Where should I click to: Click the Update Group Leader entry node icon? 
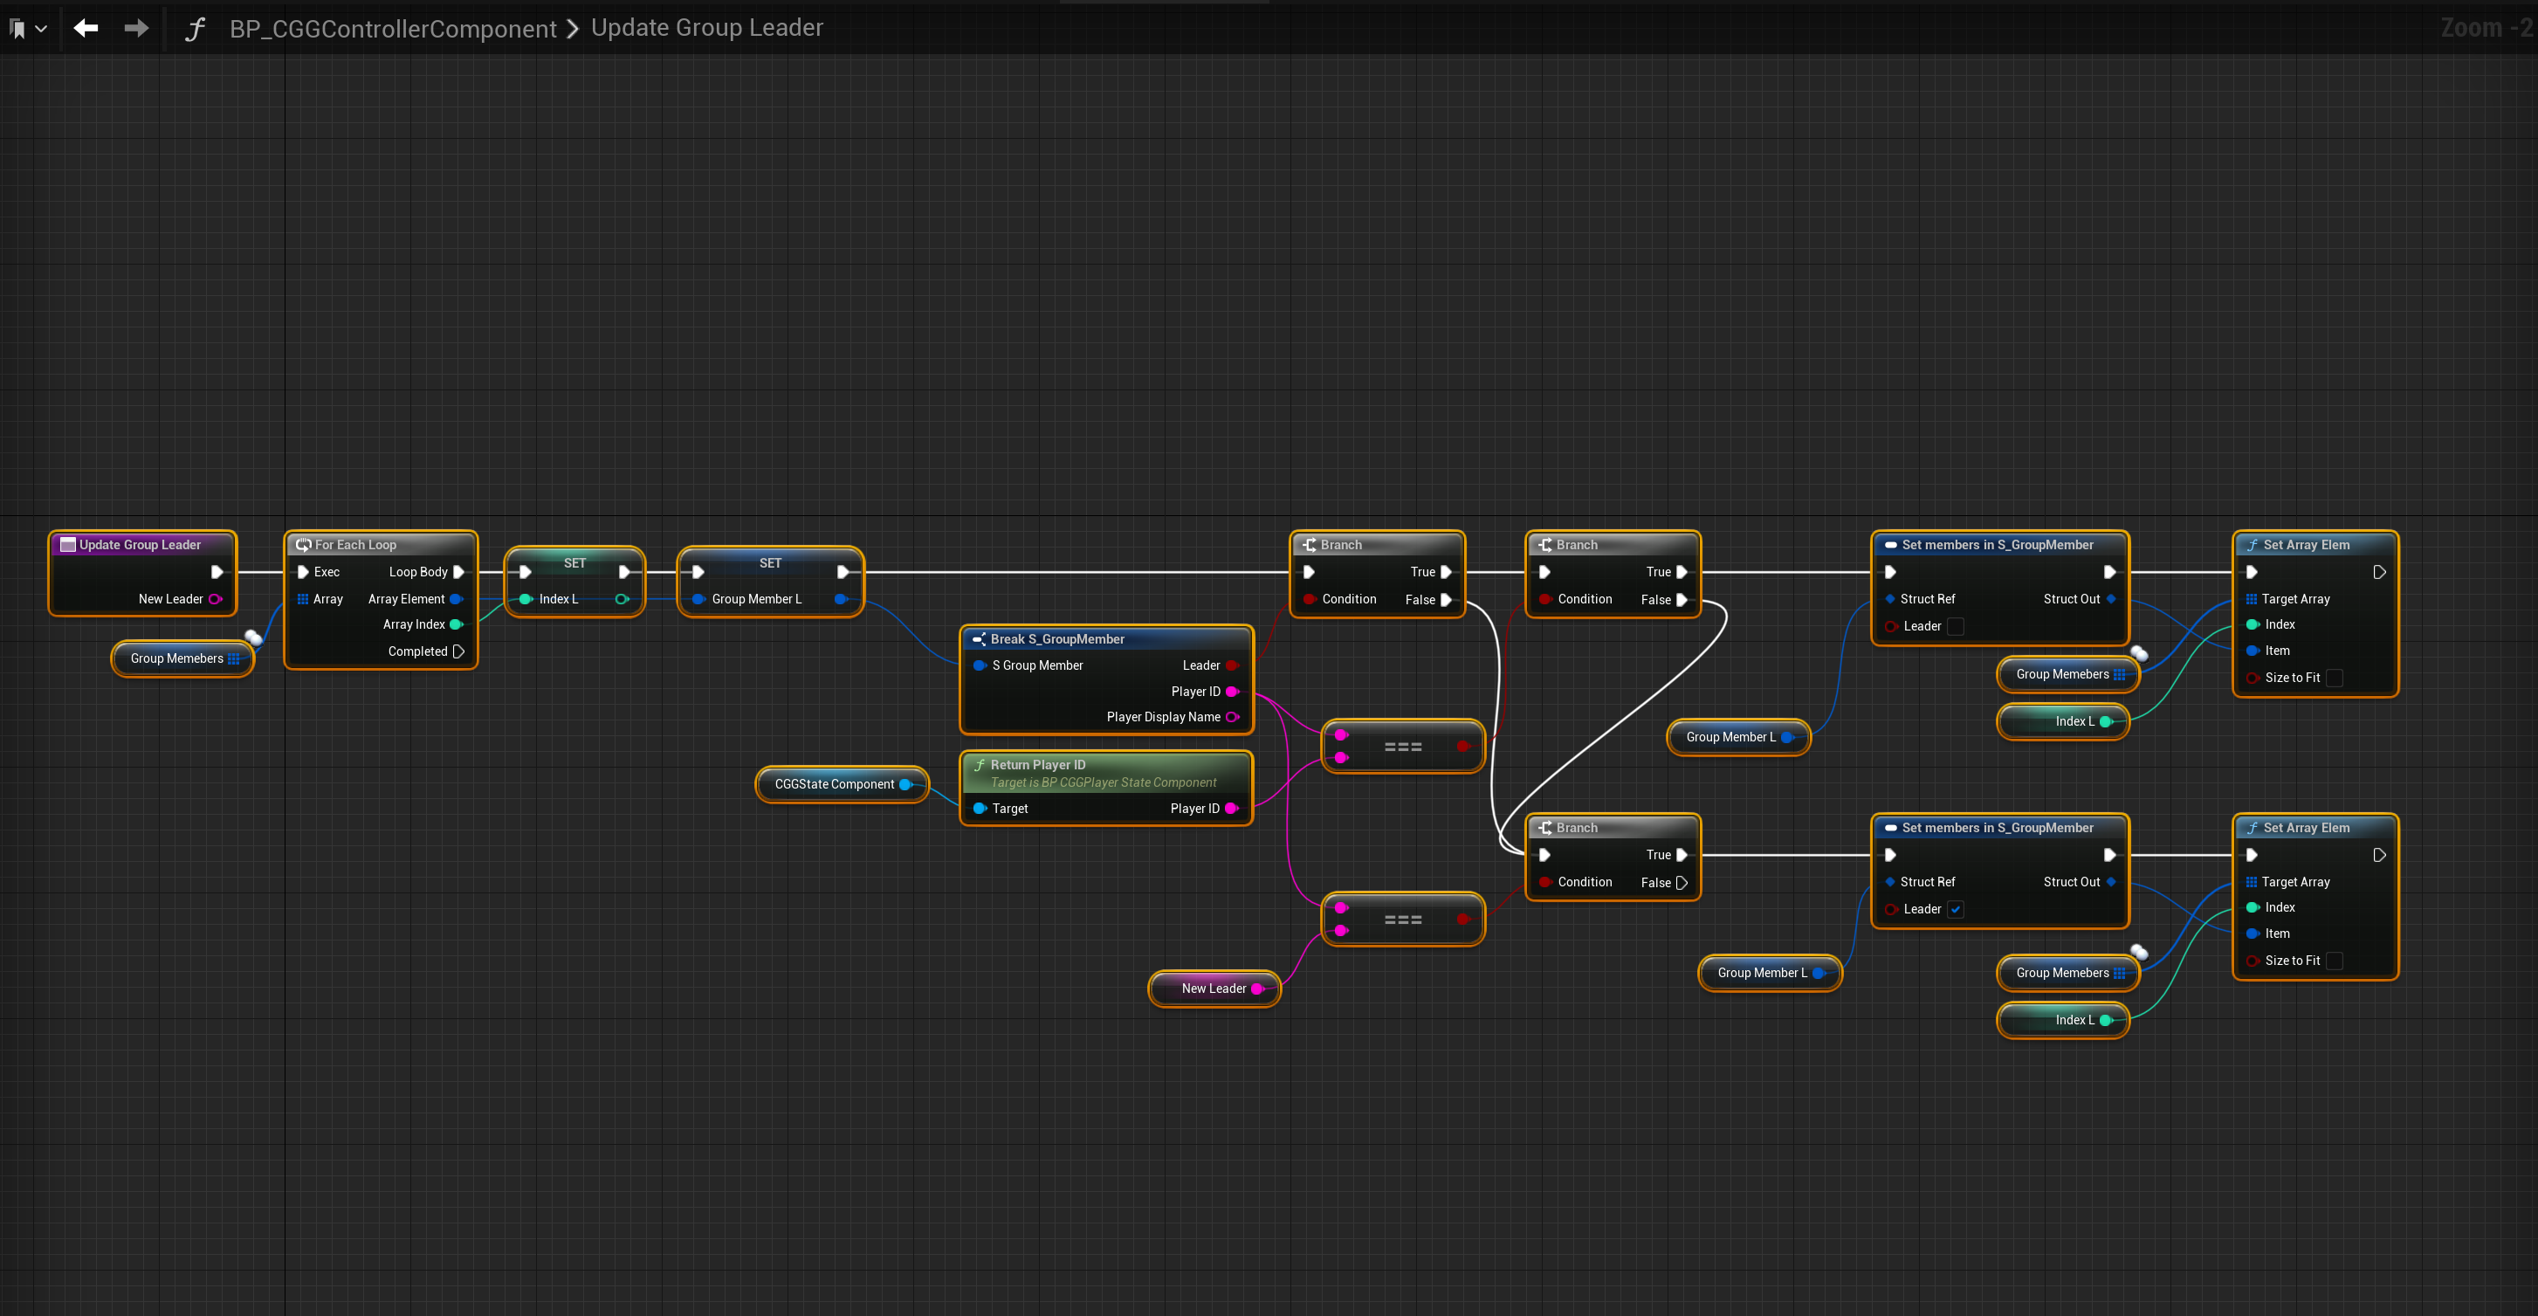[68, 545]
